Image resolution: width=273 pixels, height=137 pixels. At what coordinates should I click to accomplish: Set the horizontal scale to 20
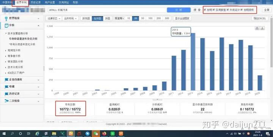tap(135, 18)
